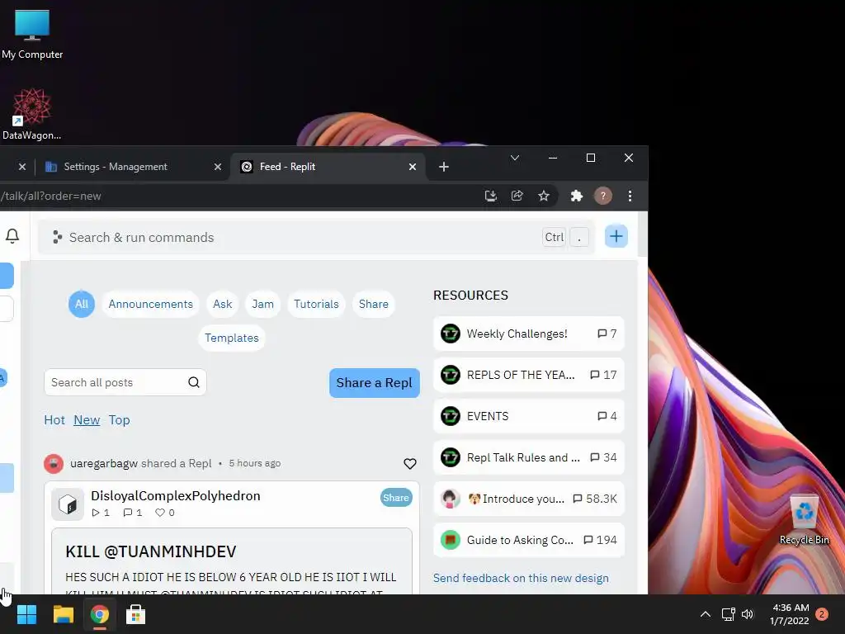Open Weekly Challenges! resource
The image size is (845, 634).
[x=529, y=334]
